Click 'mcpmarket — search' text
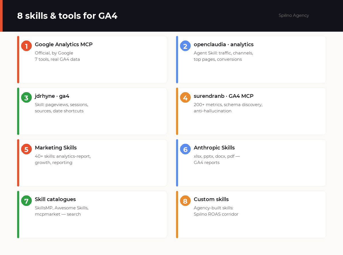 58,214
